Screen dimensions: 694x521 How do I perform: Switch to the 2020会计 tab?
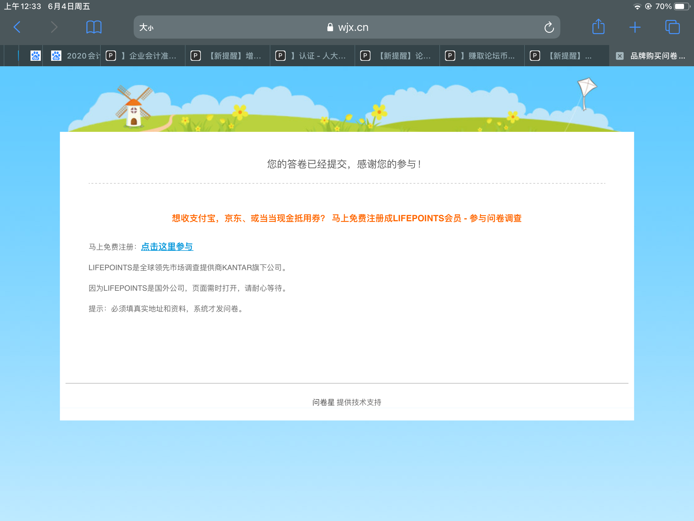coord(76,56)
